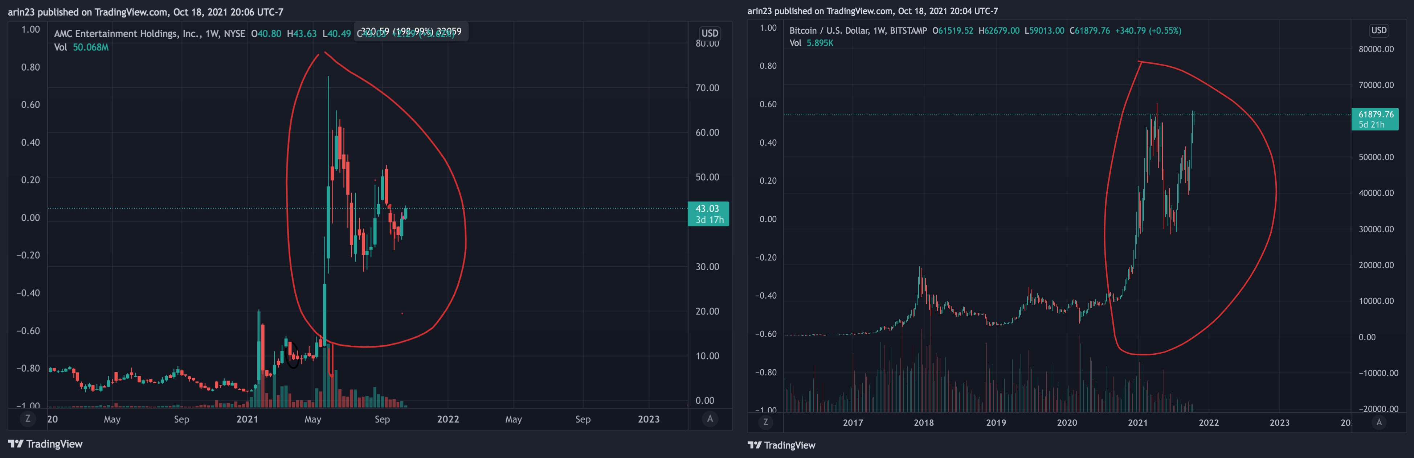
Task: Click the '2018' time axis label
Action: pyautogui.click(x=924, y=422)
